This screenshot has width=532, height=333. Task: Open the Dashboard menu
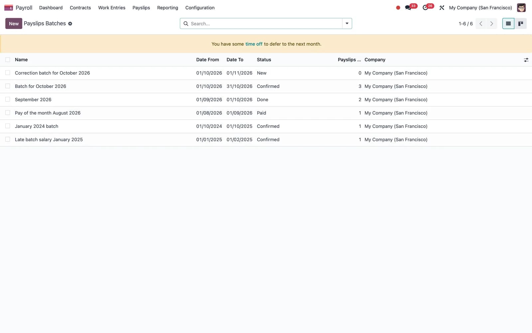[x=51, y=8]
